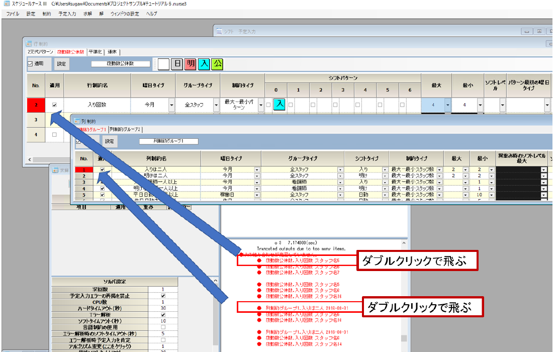Open 最大 dropdown for 入り回数 row

(x=448, y=105)
